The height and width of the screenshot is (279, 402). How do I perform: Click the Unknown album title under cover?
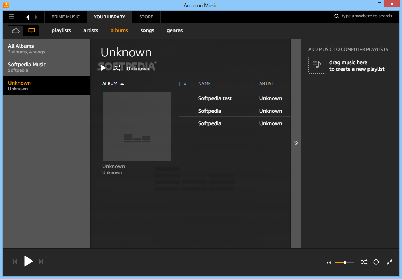[x=113, y=166]
